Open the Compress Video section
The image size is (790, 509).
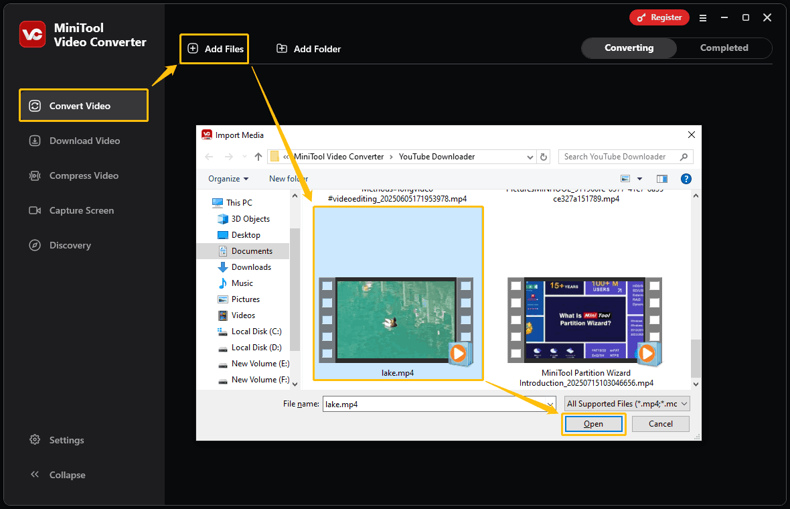(x=84, y=175)
